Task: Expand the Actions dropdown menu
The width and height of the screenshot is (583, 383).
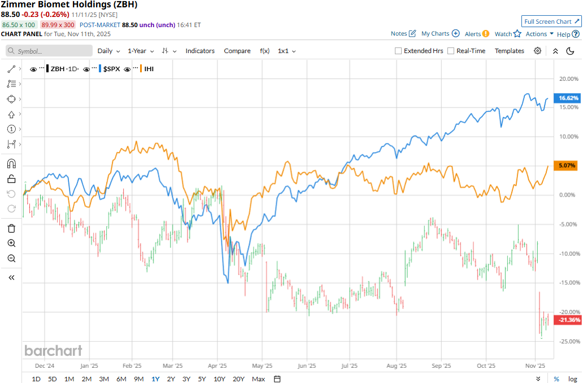Action: coord(540,34)
